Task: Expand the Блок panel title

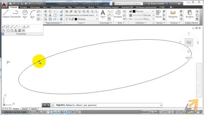Action: [x=121, y=23]
